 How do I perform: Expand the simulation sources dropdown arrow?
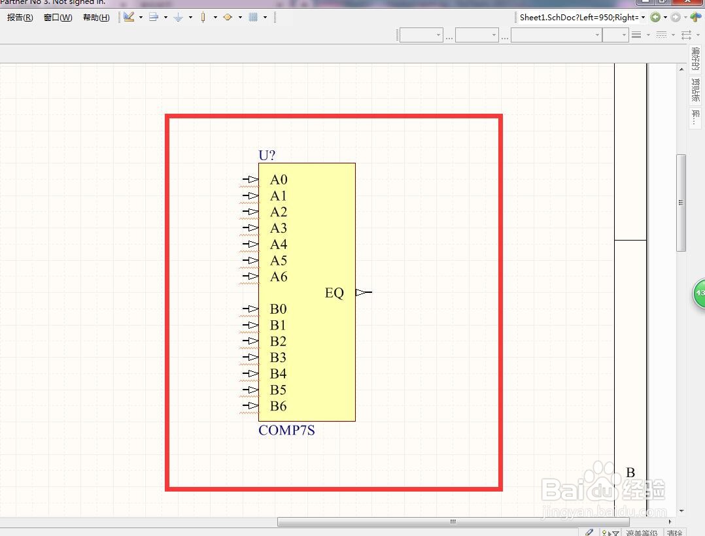240,18
